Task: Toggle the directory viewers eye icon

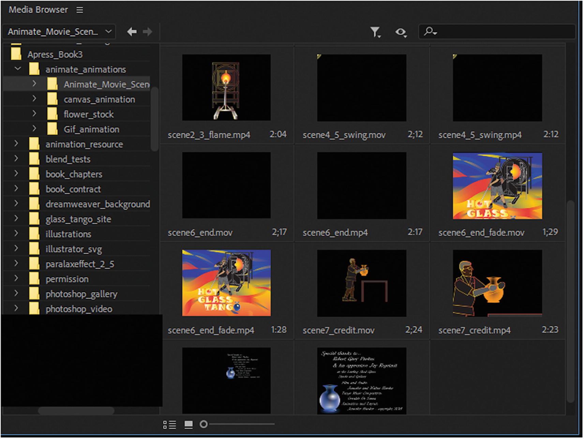Action: (x=401, y=32)
